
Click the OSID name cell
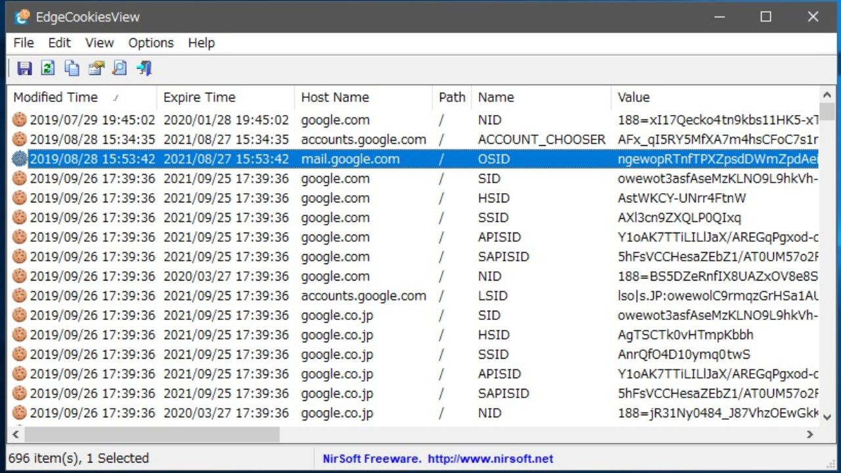pos(494,159)
